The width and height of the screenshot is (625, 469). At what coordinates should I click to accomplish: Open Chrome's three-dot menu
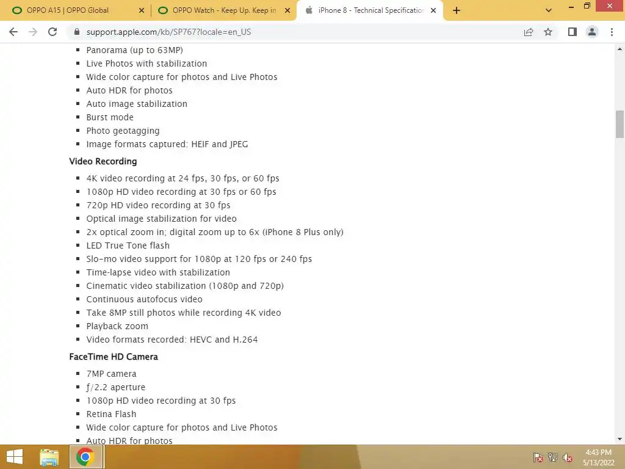[612, 32]
